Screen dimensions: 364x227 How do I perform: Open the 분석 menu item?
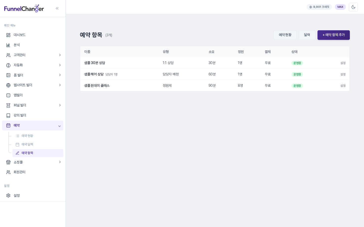pyautogui.click(x=33, y=45)
